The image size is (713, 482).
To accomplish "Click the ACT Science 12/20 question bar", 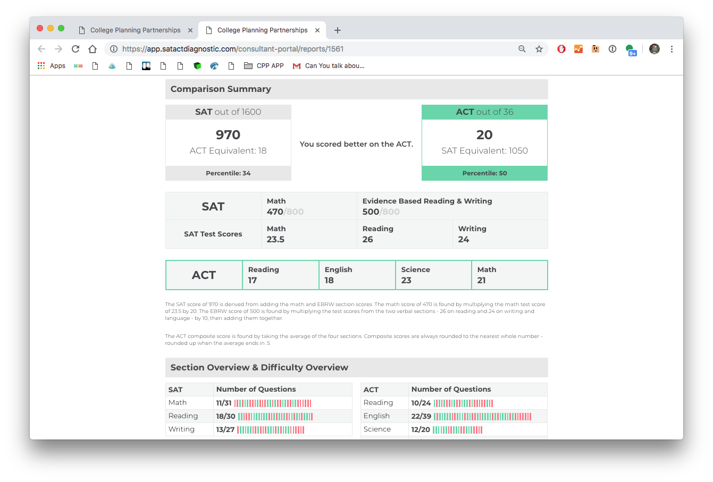I will tap(458, 430).
